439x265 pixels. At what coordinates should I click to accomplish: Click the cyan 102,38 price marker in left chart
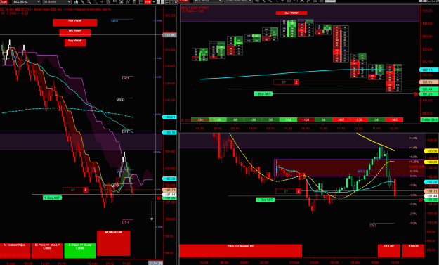(x=169, y=179)
